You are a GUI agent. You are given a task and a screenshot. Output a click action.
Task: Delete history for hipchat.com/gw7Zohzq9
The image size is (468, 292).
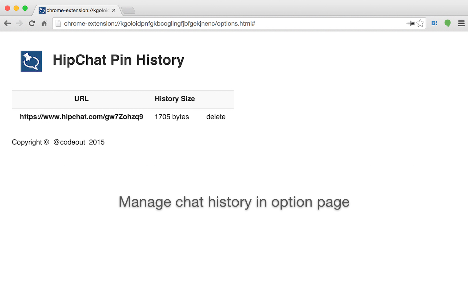tap(216, 117)
